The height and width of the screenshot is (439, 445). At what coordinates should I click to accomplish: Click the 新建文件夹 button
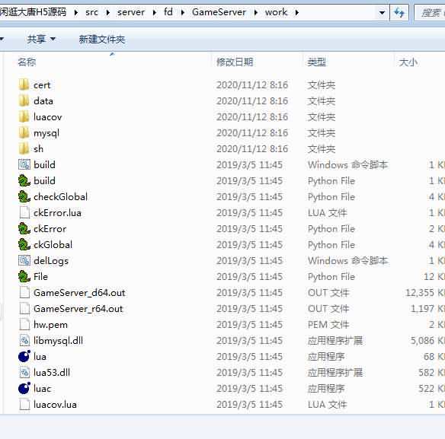pyautogui.click(x=102, y=39)
